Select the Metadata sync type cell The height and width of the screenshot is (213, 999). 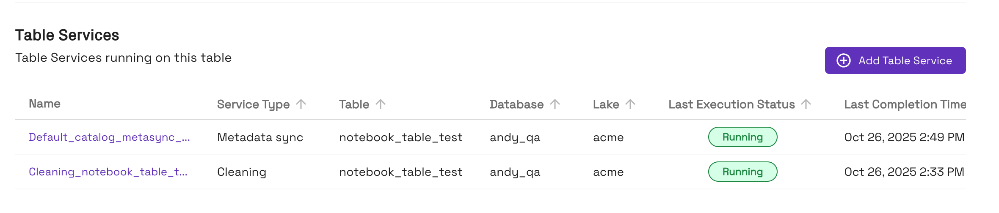(260, 137)
